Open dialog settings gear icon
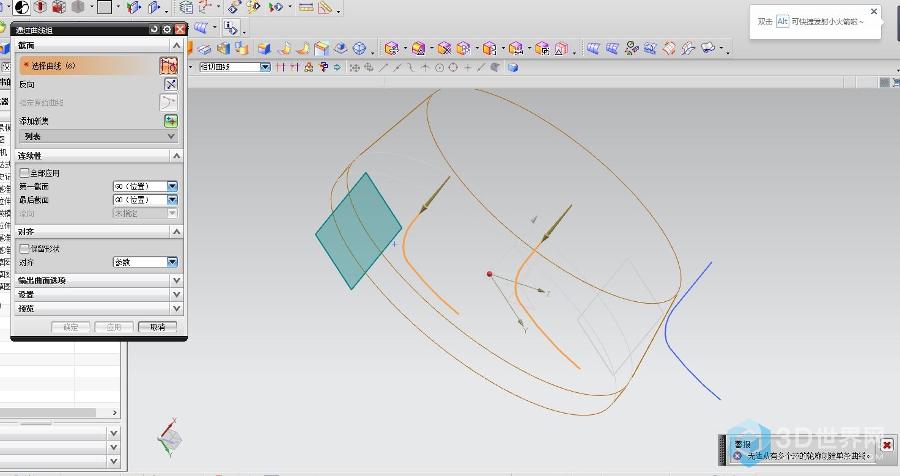Viewport: 900px width, 476px height. coord(167,29)
